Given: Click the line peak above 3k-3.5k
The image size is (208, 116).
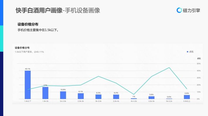Looking at the screenshot, I should click(x=98, y=76).
